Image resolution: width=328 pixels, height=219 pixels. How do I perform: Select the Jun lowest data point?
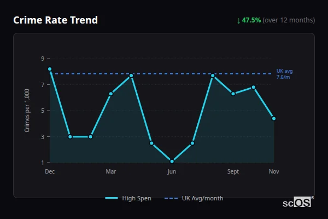(x=172, y=162)
